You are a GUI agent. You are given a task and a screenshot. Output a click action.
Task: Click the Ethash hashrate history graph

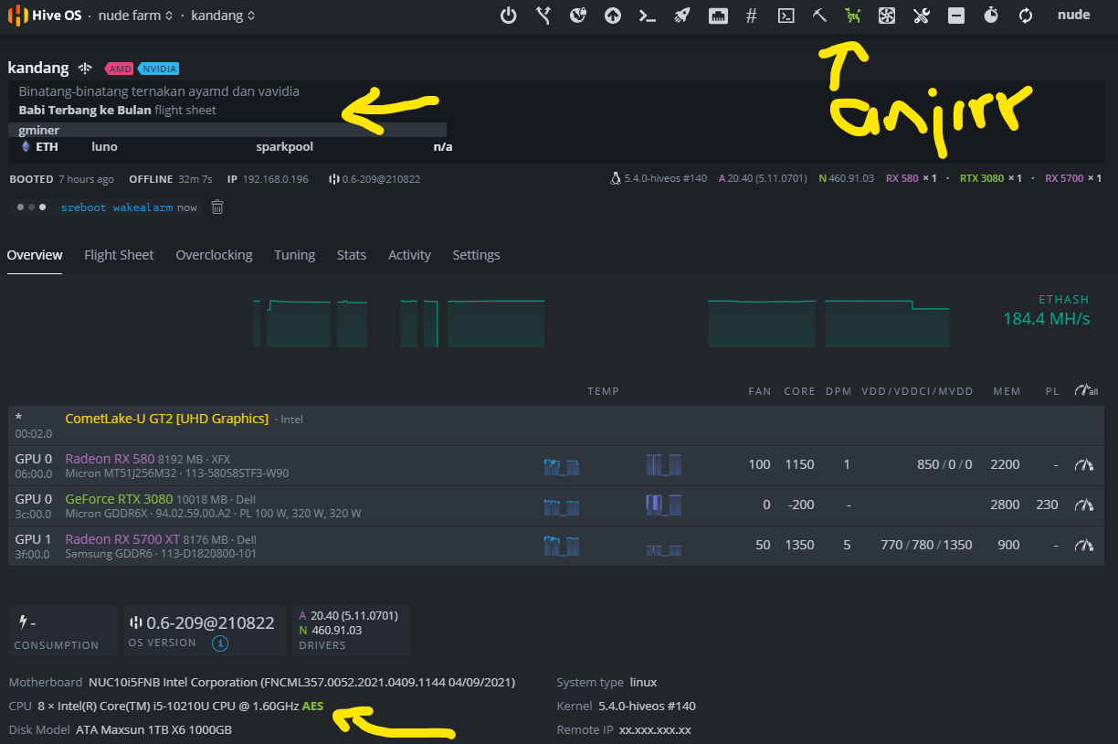point(601,323)
